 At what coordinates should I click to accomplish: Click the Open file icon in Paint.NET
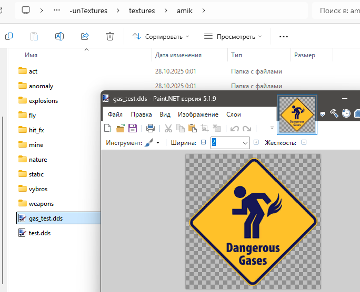[x=120, y=128]
